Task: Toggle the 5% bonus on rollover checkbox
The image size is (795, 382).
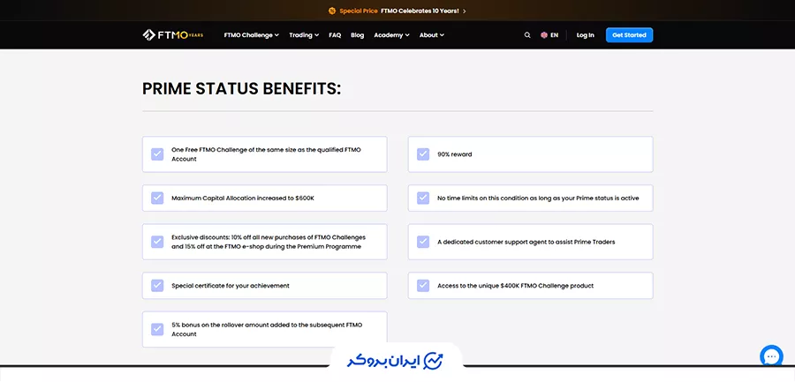Action: coord(157,329)
